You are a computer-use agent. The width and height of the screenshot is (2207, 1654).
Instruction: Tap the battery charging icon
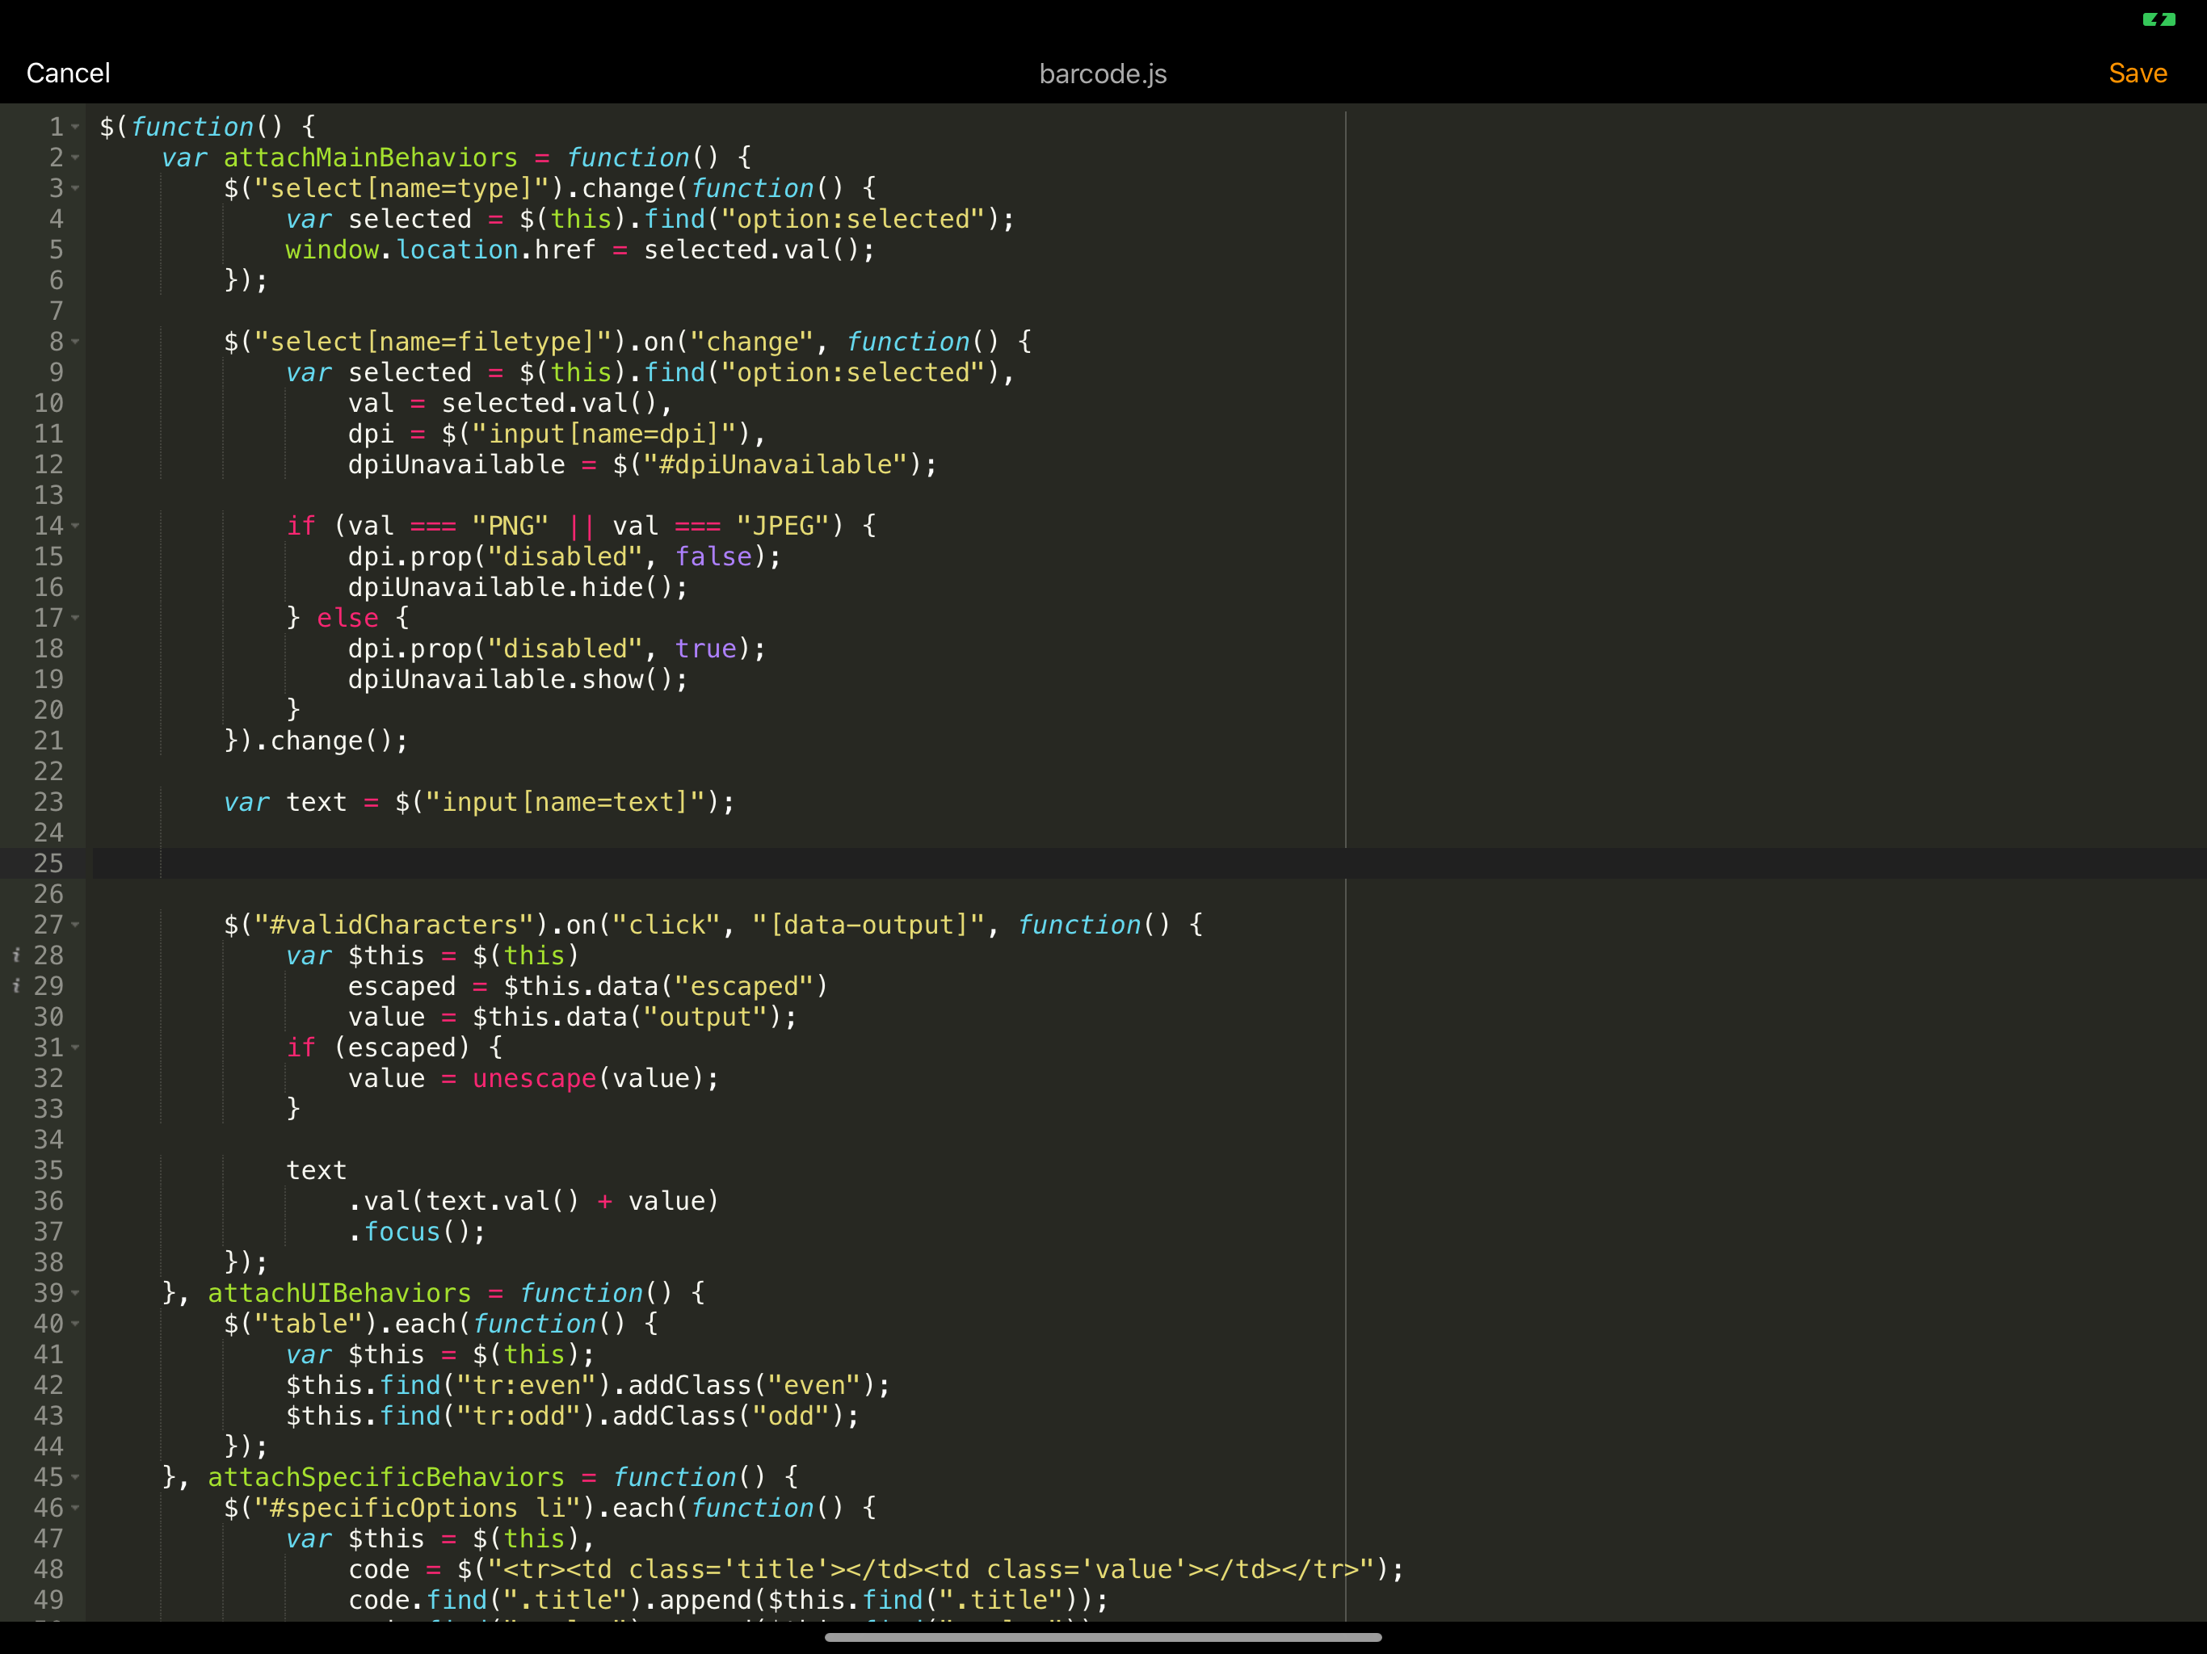[x=2158, y=19]
